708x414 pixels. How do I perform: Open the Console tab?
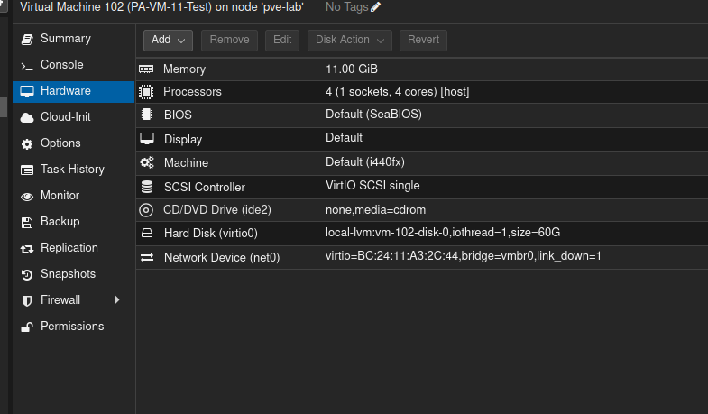tap(74, 66)
